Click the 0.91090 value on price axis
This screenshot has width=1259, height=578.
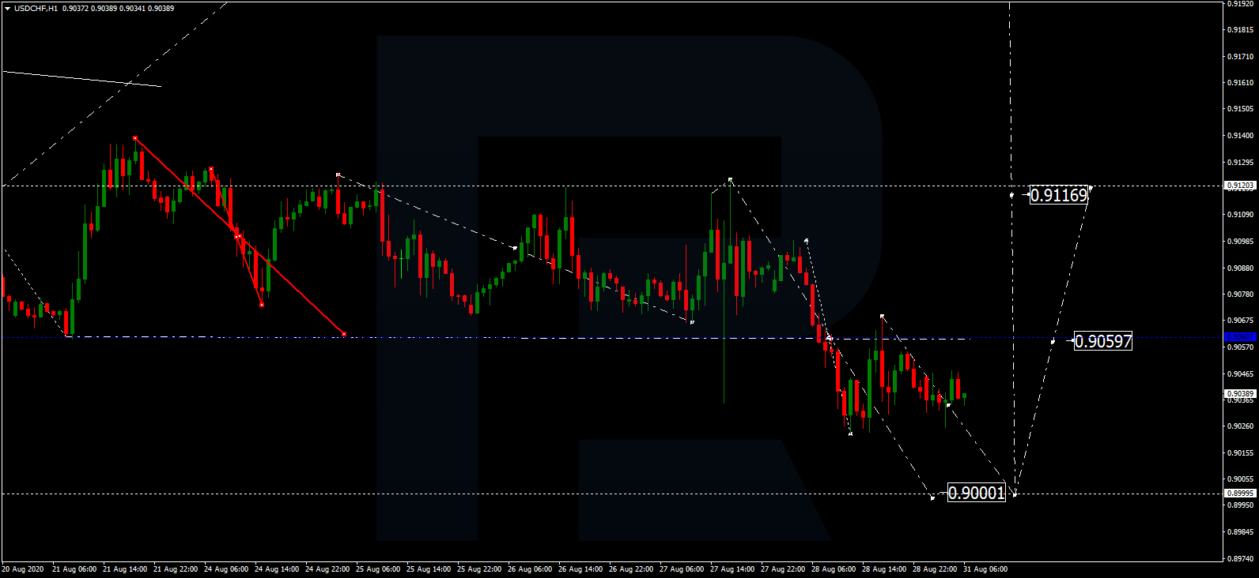(x=1240, y=215)
